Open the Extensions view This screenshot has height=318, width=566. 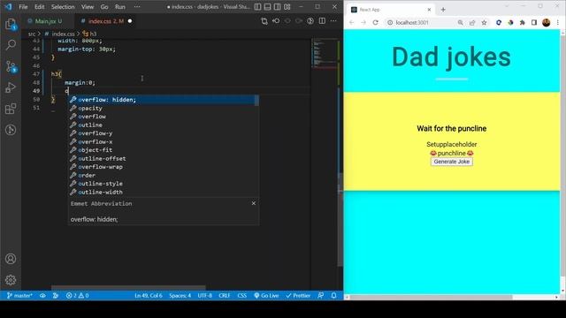[11, 109]
